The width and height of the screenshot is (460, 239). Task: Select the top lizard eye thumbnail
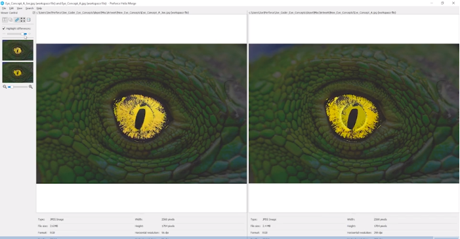(18, 50)
